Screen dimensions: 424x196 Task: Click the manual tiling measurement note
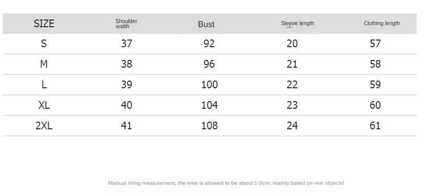[226, 183]
